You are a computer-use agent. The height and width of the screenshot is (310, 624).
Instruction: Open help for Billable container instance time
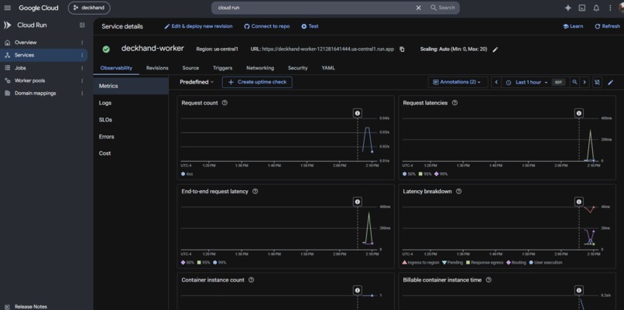pos(489,280)
